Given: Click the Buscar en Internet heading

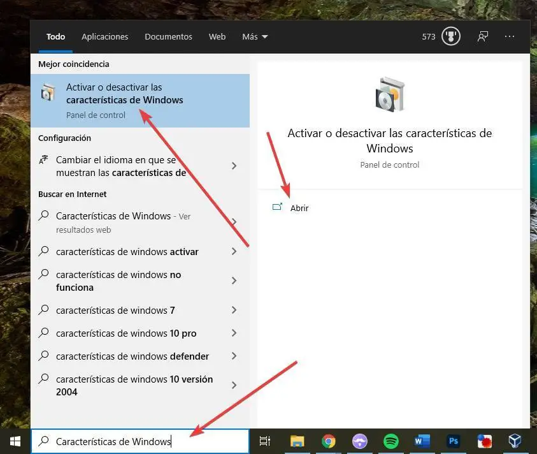Looking at the screenshot, I should (72, 194).
